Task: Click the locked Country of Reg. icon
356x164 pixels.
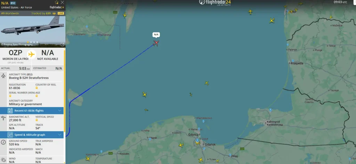Action: 37,88
